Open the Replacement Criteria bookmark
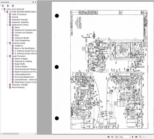 click(x=20, y=25)
